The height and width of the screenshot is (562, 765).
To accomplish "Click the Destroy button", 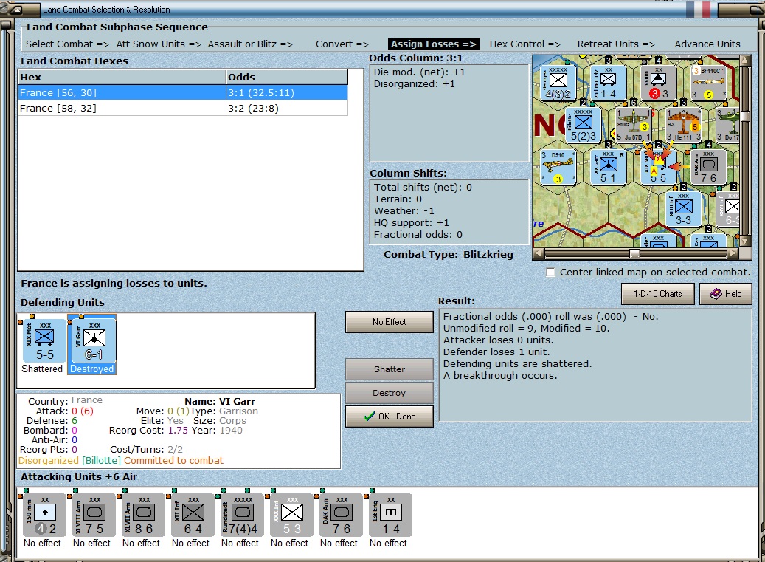I will (x=390, y=393).
